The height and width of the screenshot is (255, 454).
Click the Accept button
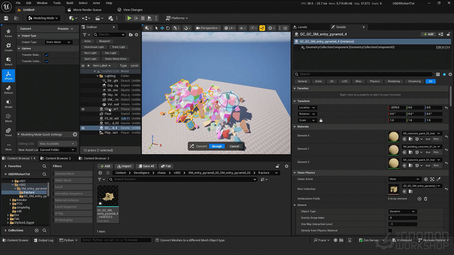pos(217,146)
